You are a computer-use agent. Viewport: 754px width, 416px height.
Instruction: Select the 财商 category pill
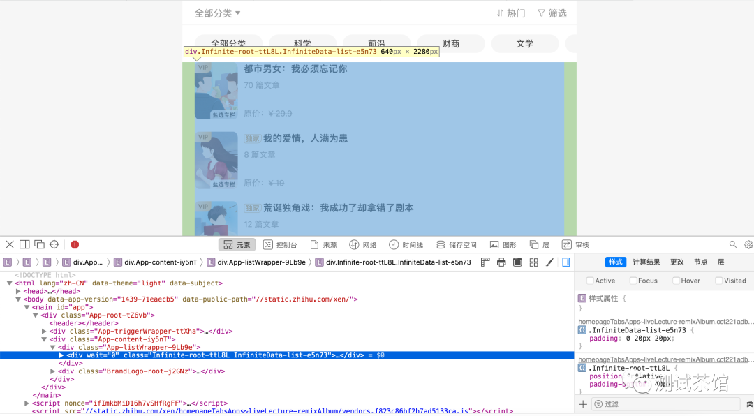pyautogui.click(x=450, y=43)
